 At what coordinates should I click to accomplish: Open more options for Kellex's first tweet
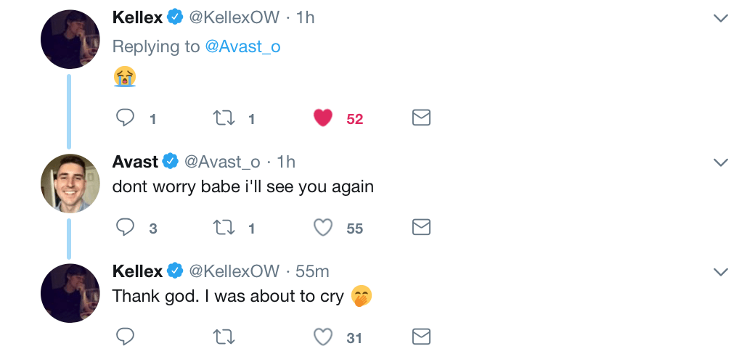coord(720,18)
